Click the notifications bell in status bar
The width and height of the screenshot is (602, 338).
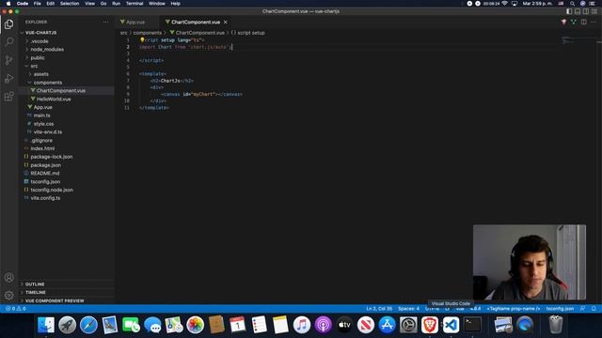pos(594,309)
